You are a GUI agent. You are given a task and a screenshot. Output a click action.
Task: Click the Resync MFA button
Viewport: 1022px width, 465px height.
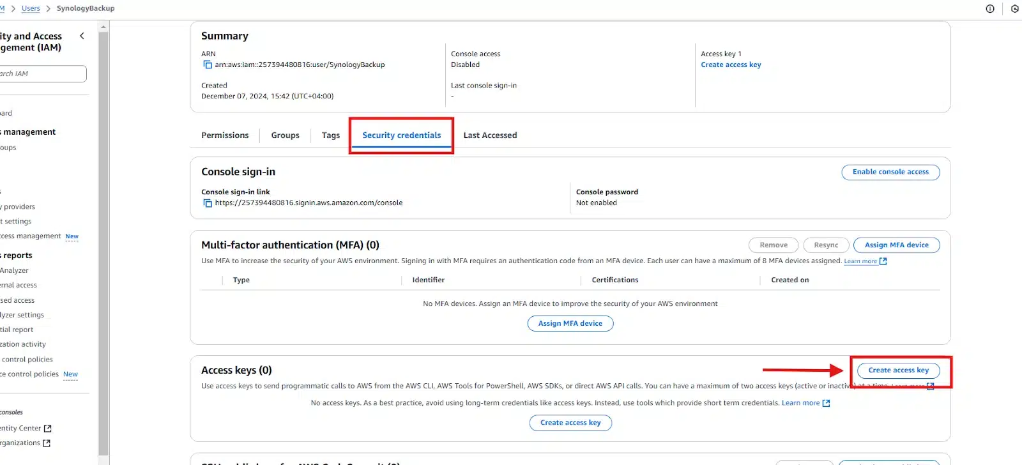point(826,245)
